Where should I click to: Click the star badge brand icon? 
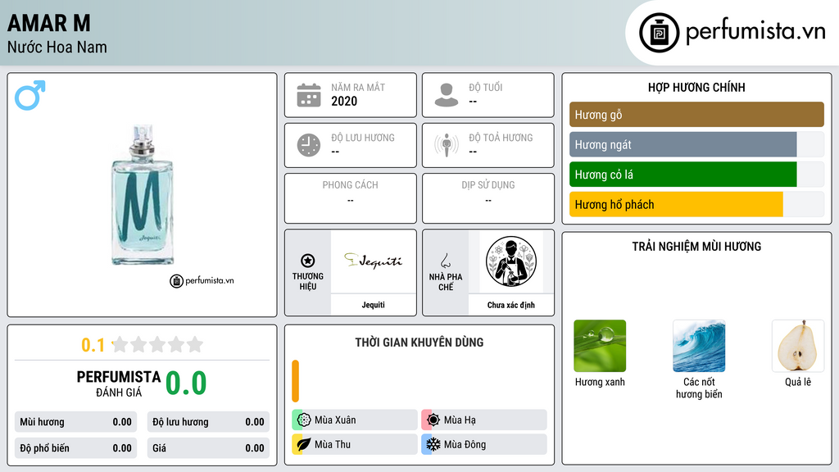pos(308,261)
